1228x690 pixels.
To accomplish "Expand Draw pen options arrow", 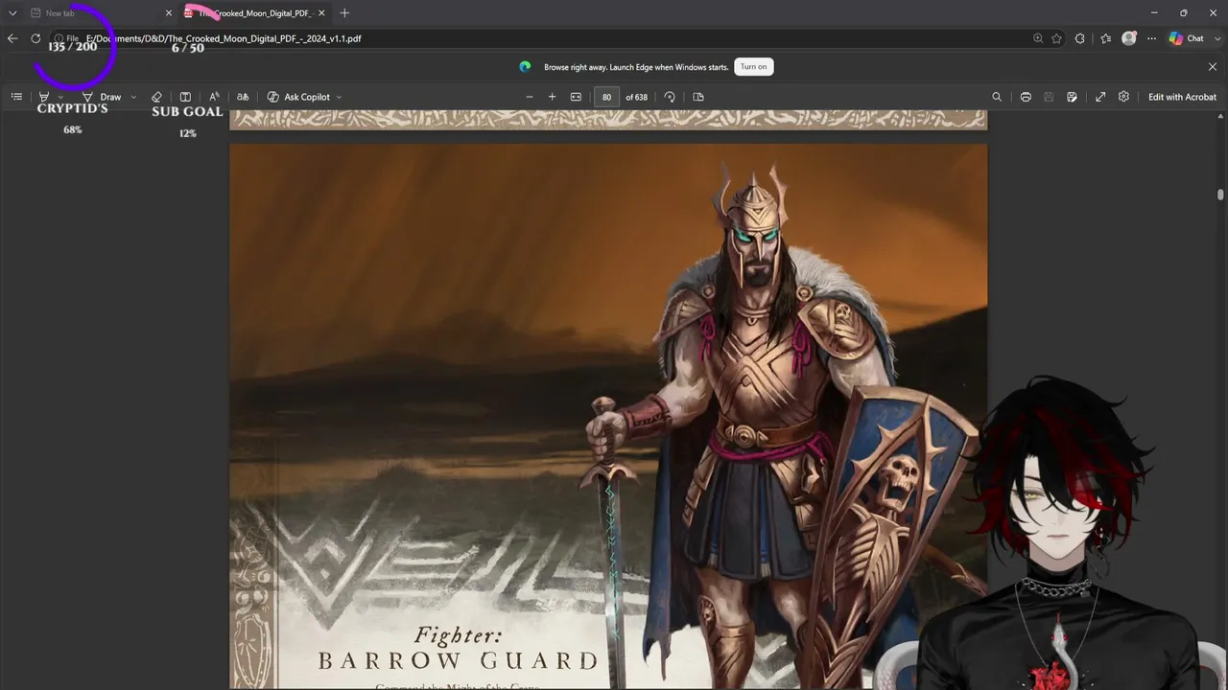I will [133, 97].
